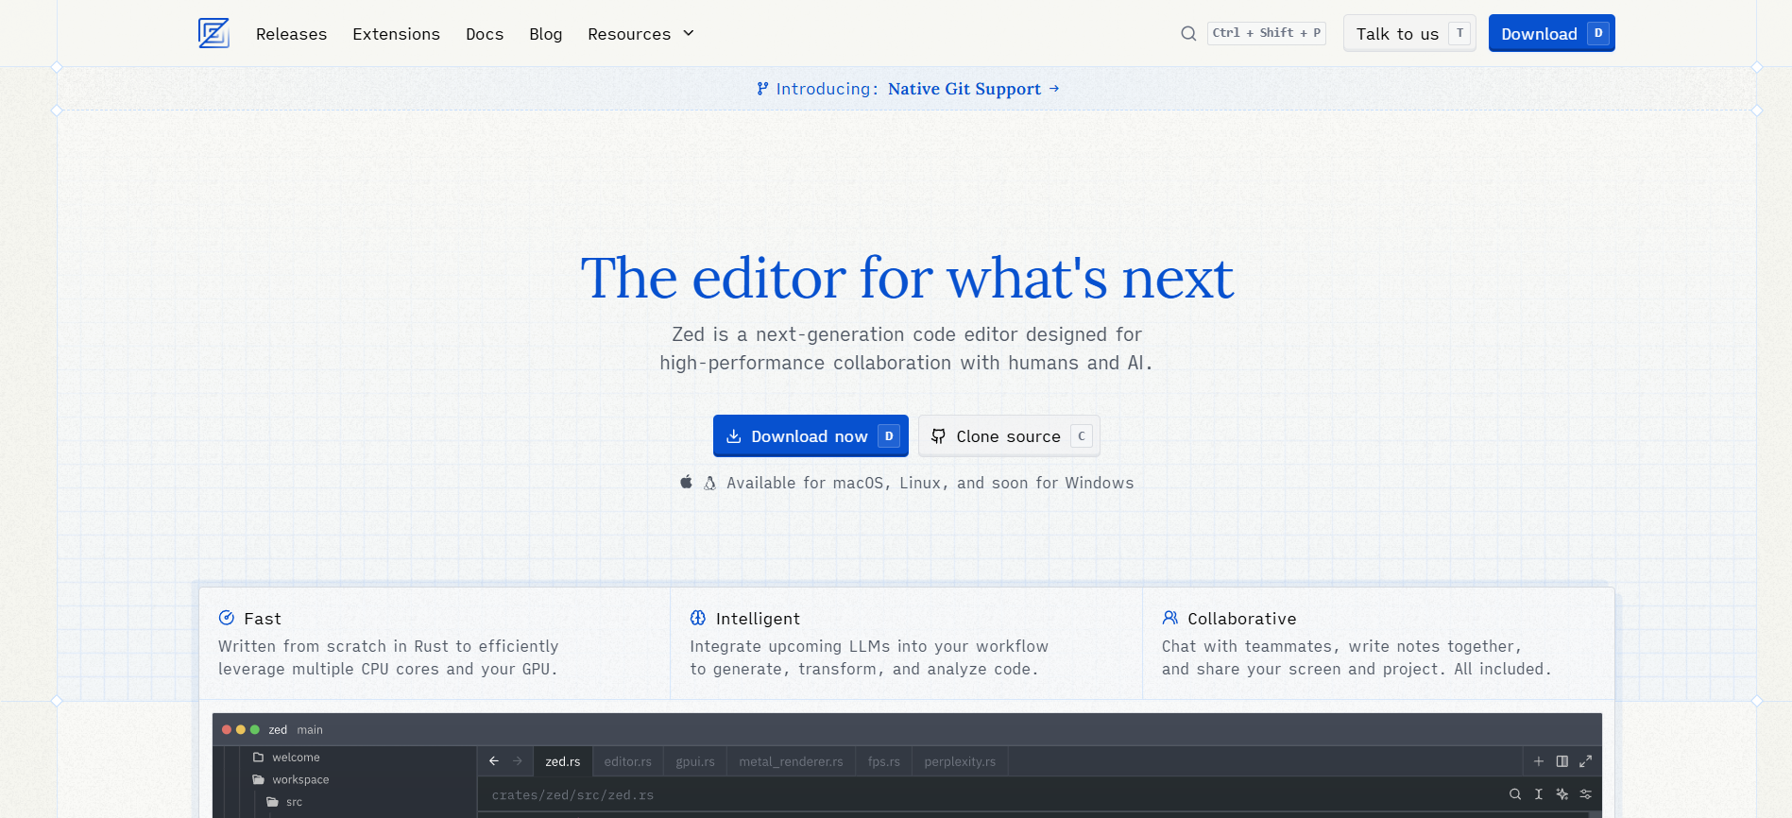Open the src folder in project tree
Viewport: 1792px width, 818px height.
click(x=284, y=802)
